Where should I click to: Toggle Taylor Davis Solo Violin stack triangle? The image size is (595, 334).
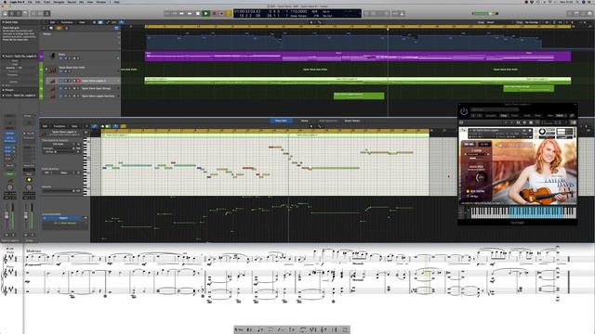[46, 70]
